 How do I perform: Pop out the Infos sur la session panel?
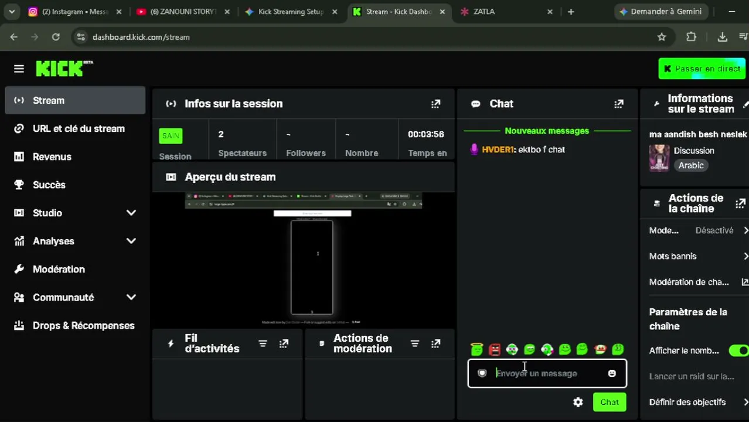click(435, 104)
